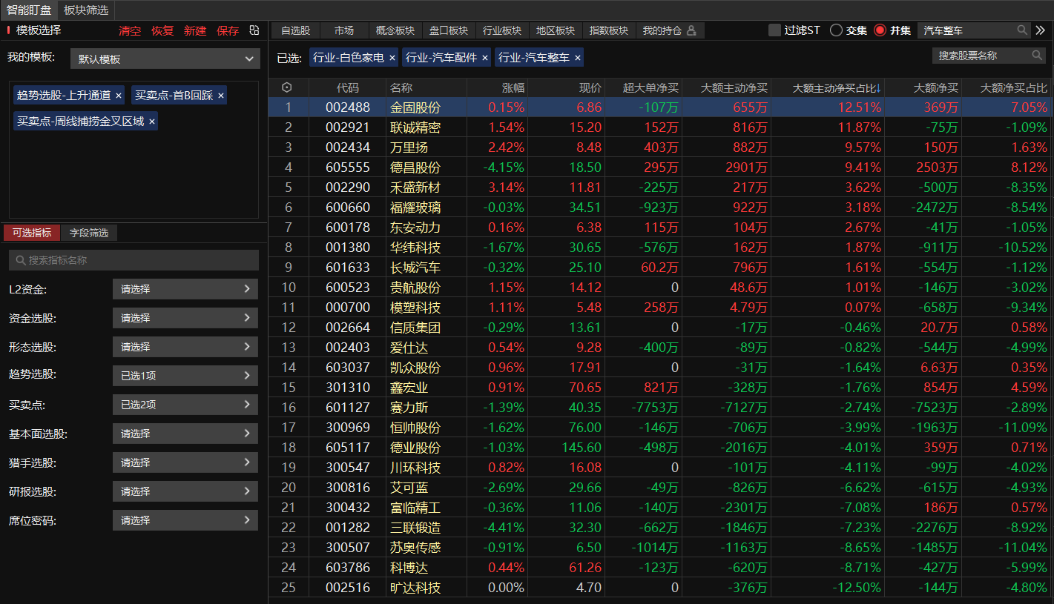
Task: Click stock code 605555
Action: (347, 167)
